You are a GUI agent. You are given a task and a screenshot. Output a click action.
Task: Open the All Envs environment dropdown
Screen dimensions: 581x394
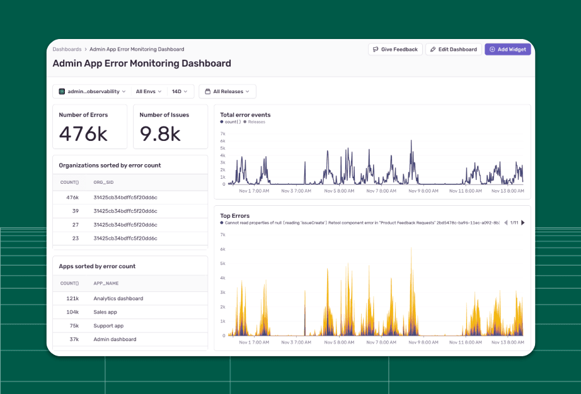coord(149,92)
